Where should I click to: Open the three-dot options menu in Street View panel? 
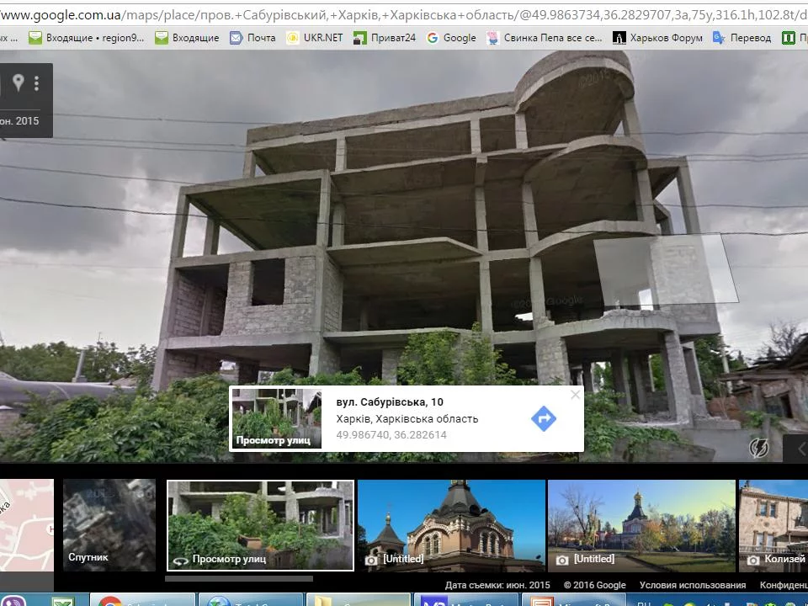tap(36, 83)
